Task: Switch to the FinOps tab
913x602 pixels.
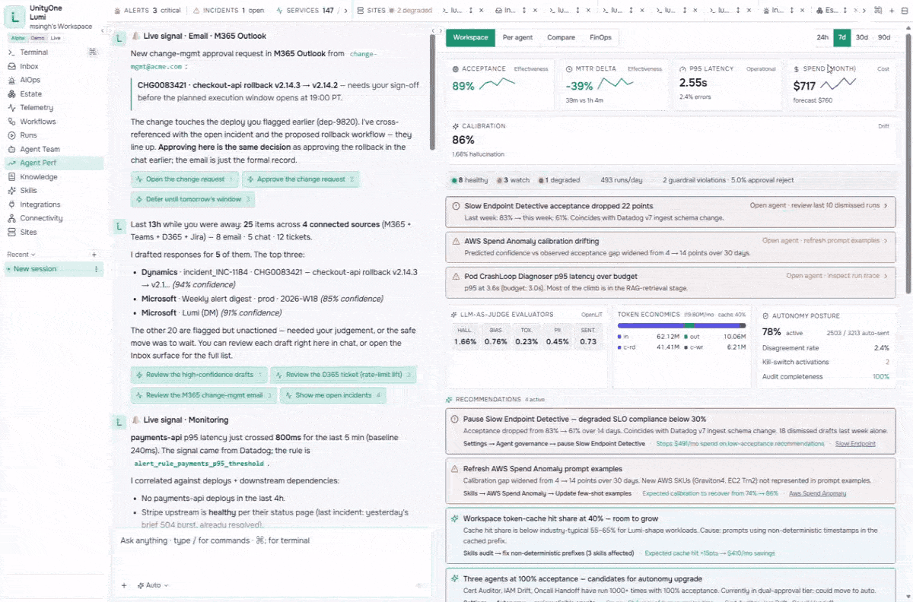Action: (x=600, y=37)
